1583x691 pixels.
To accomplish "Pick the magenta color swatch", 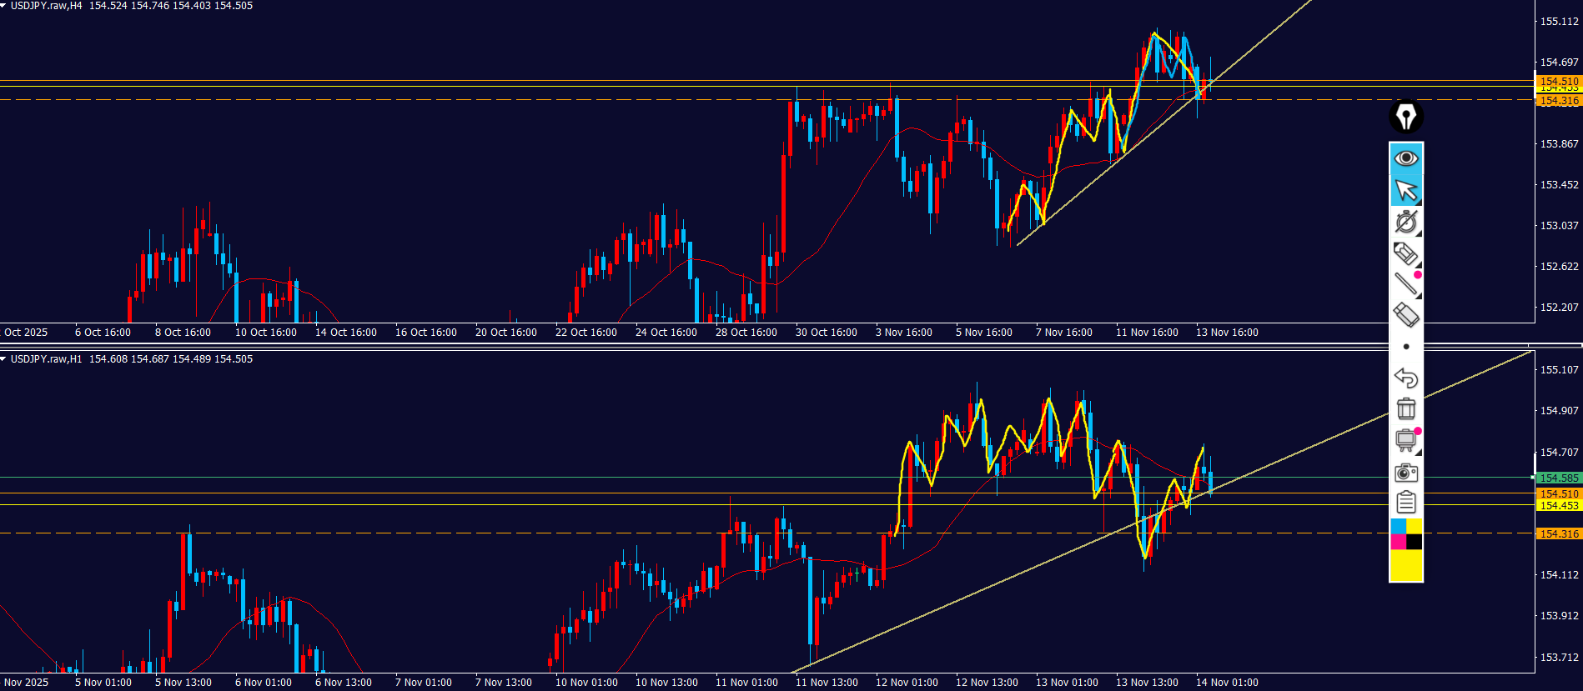I will point(1399,542).
